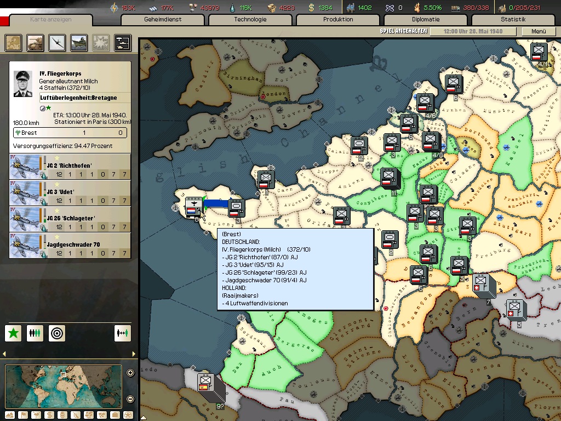Click the bullseye target mission icon

pos(57,333)
